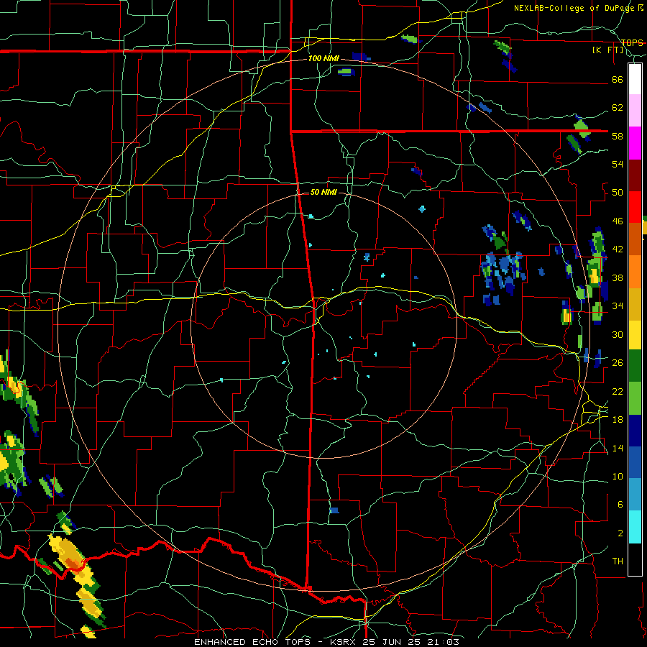Click the 2 value on the scale
The height and width of the screenshot is (647, 647).
(620, 533)
